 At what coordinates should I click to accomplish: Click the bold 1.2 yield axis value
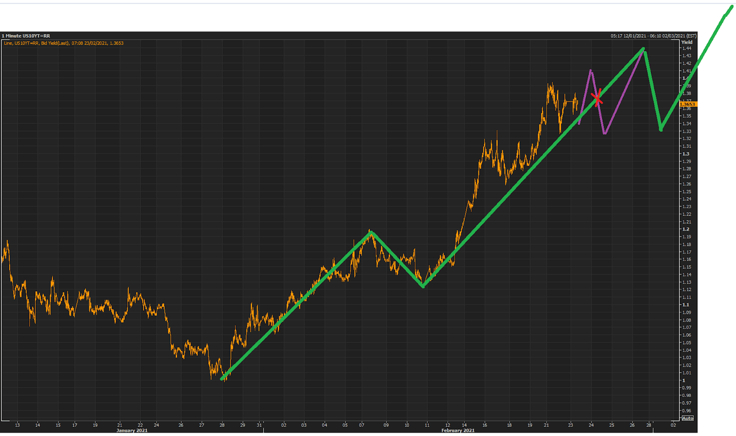tap(685, 229)
